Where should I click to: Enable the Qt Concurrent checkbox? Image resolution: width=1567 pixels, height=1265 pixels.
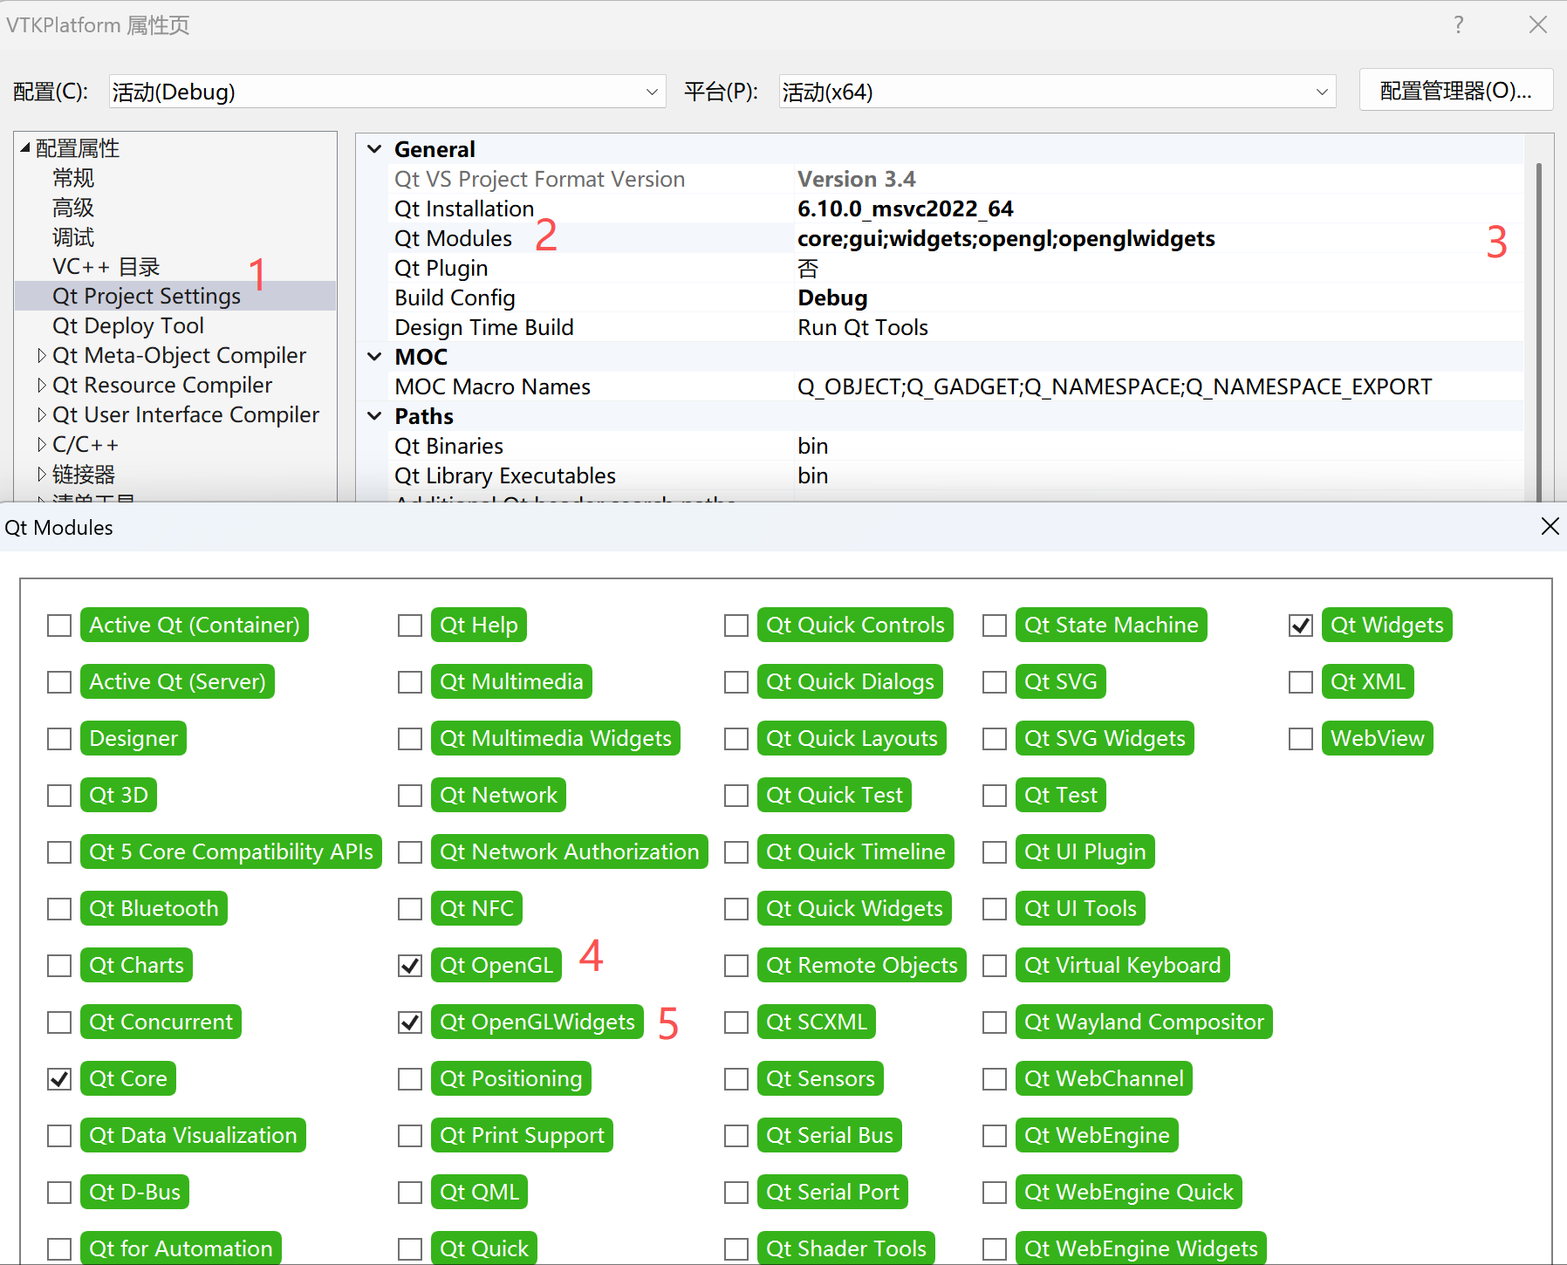pyautogui.click(x=59, y=1022)
